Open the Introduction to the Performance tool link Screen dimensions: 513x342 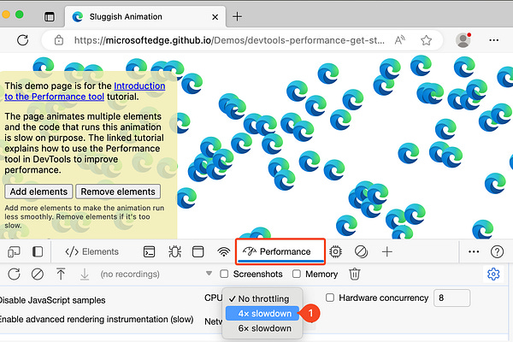(85, 91)
